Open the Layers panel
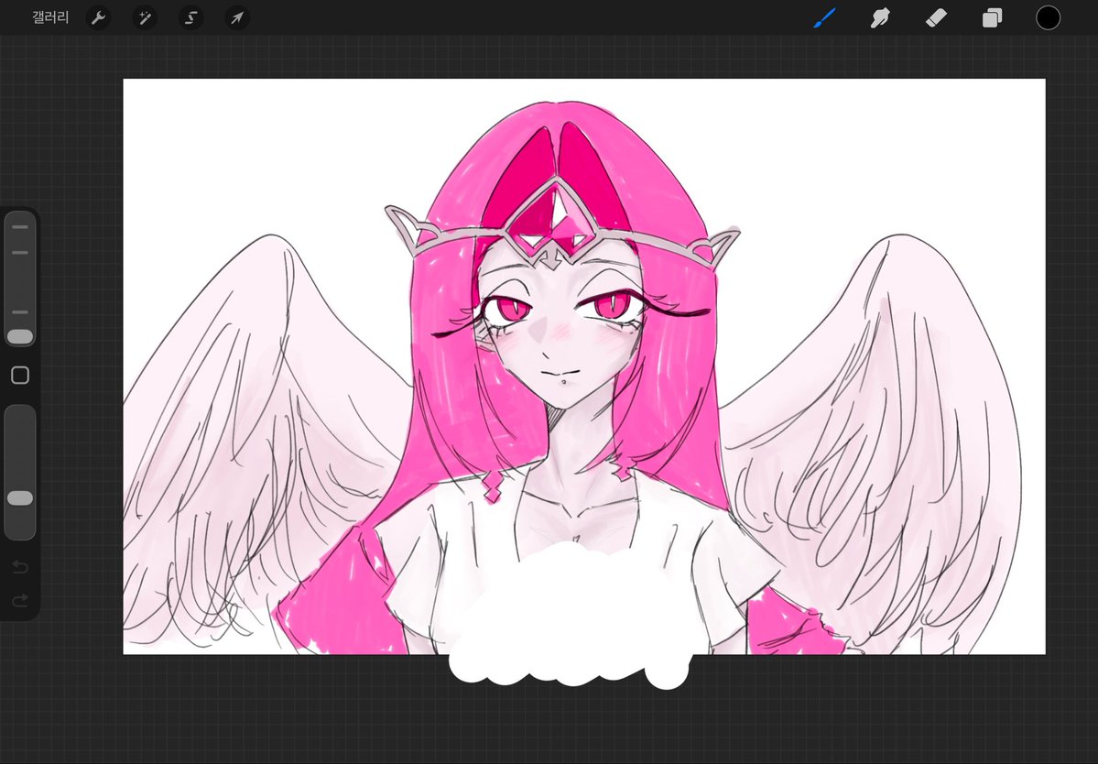This screenshot has height=764, width=1098. (x=993, y=17)
